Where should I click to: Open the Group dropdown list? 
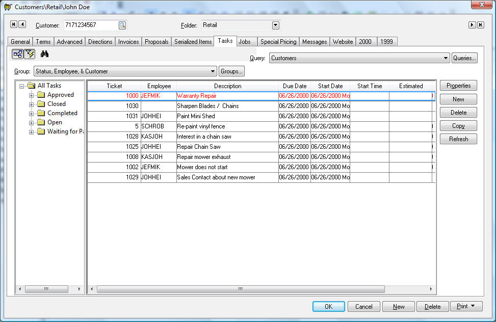pyautogui.click(x=213, y=71)
